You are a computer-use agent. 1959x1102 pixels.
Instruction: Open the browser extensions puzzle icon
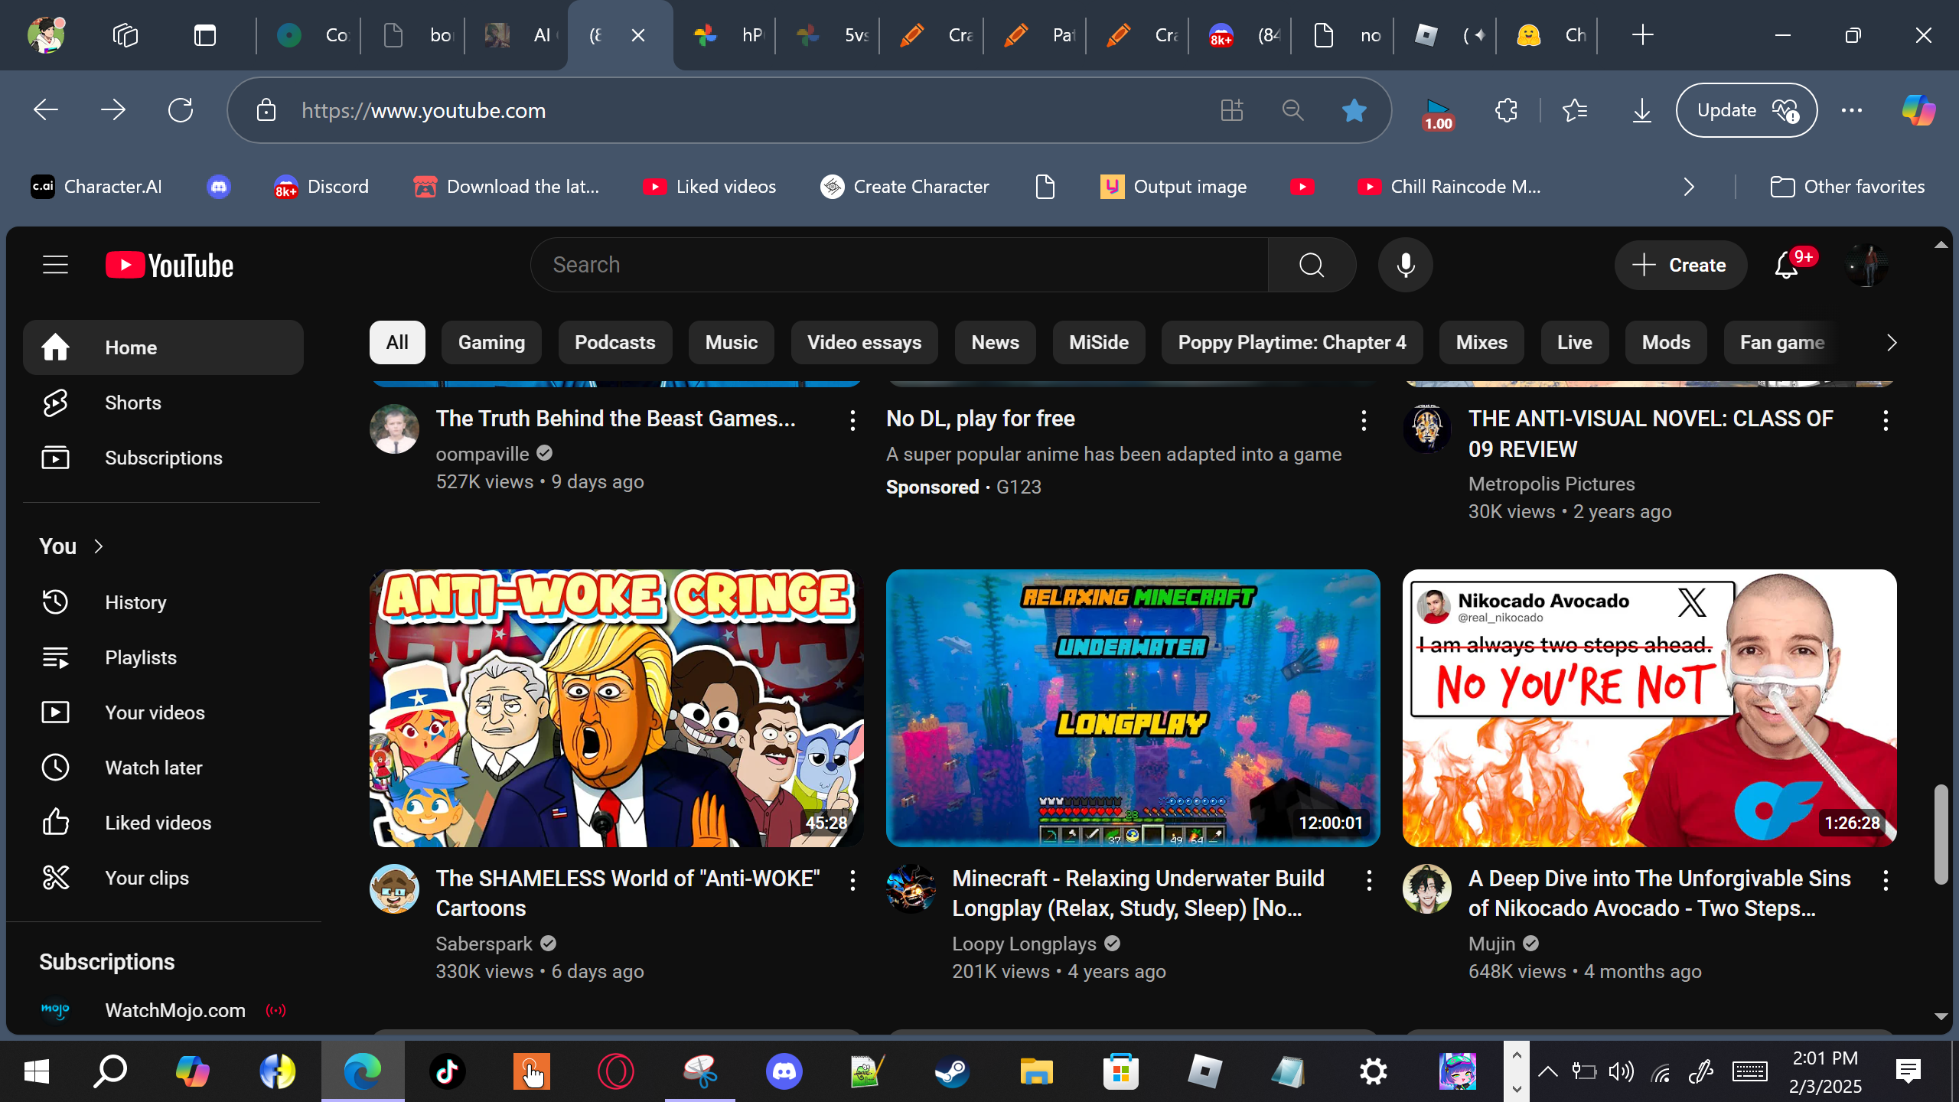pyautogui.click(x=1506, y=110)
